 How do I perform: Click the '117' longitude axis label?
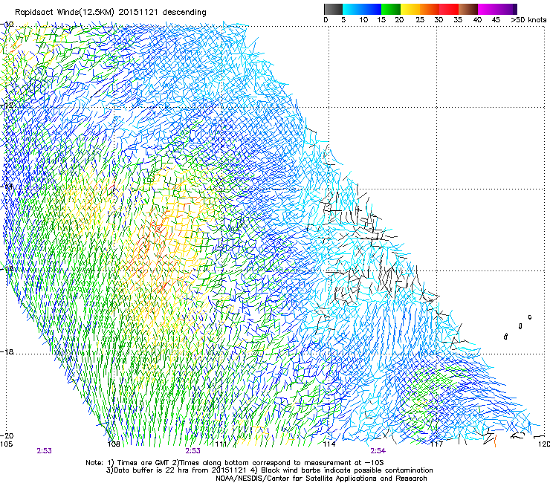436,444
